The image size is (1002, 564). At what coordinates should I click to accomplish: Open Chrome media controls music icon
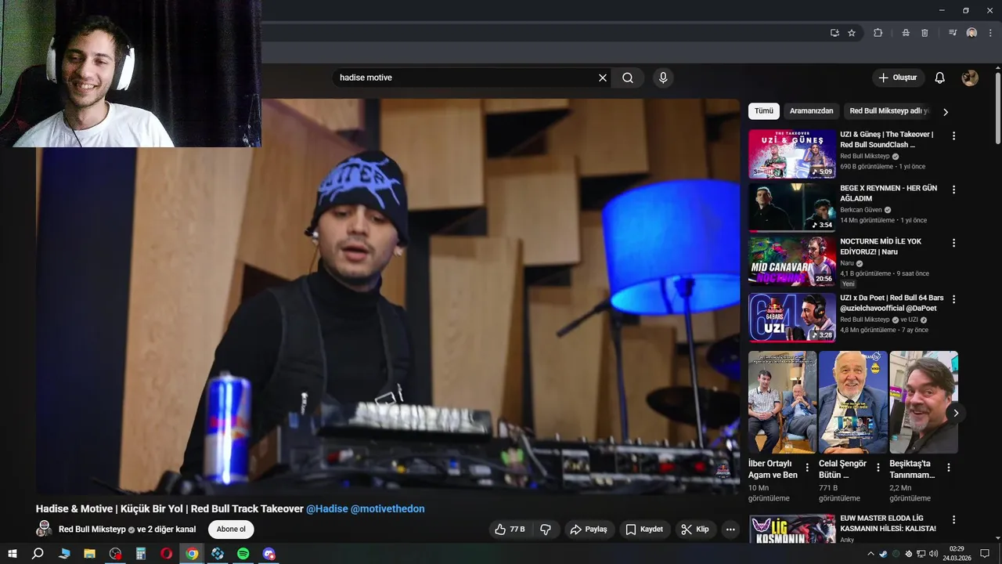953,33
